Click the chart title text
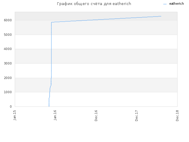 click(94, 4)
